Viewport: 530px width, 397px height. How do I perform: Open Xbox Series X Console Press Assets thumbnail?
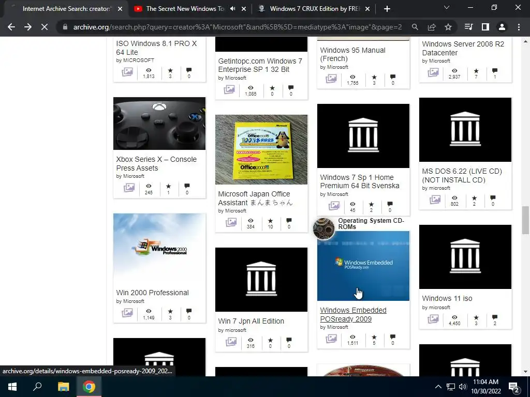[x=159, y=124]
